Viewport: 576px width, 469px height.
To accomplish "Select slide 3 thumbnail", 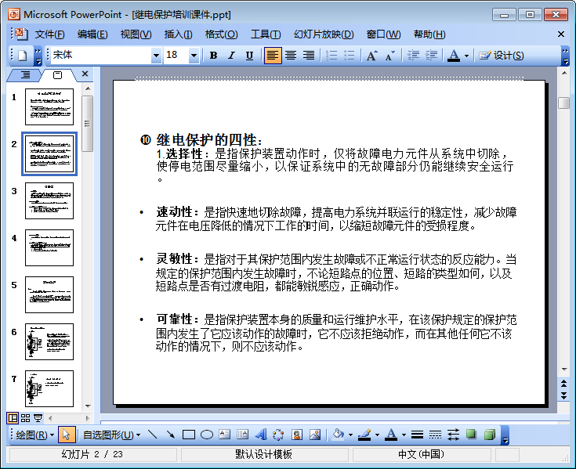I will [x=49, y=200].
